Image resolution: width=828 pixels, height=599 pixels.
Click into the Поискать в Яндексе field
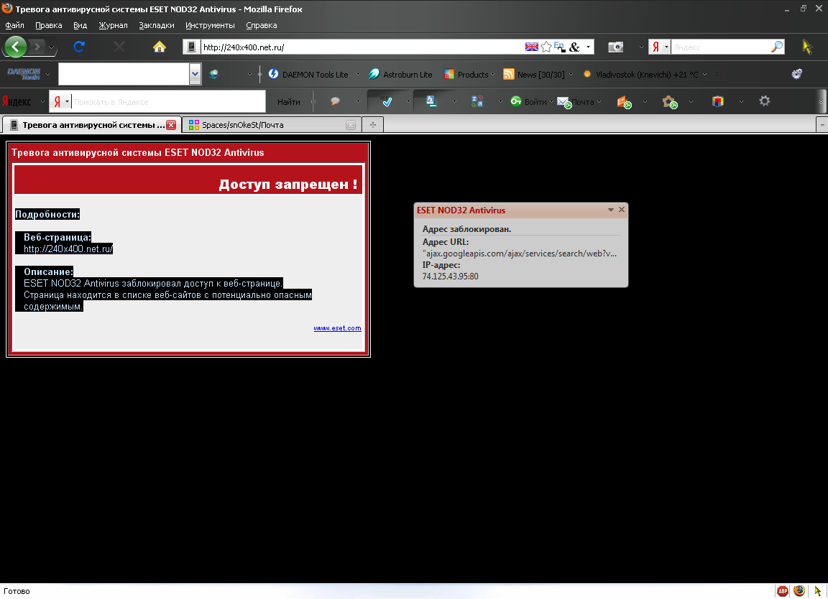click(x=168, y=102)
